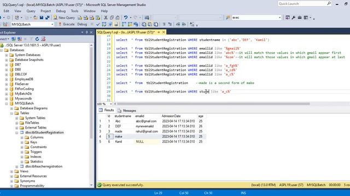Click the studentname column header
Screen dimensions: 350x196
click(122, 116)
